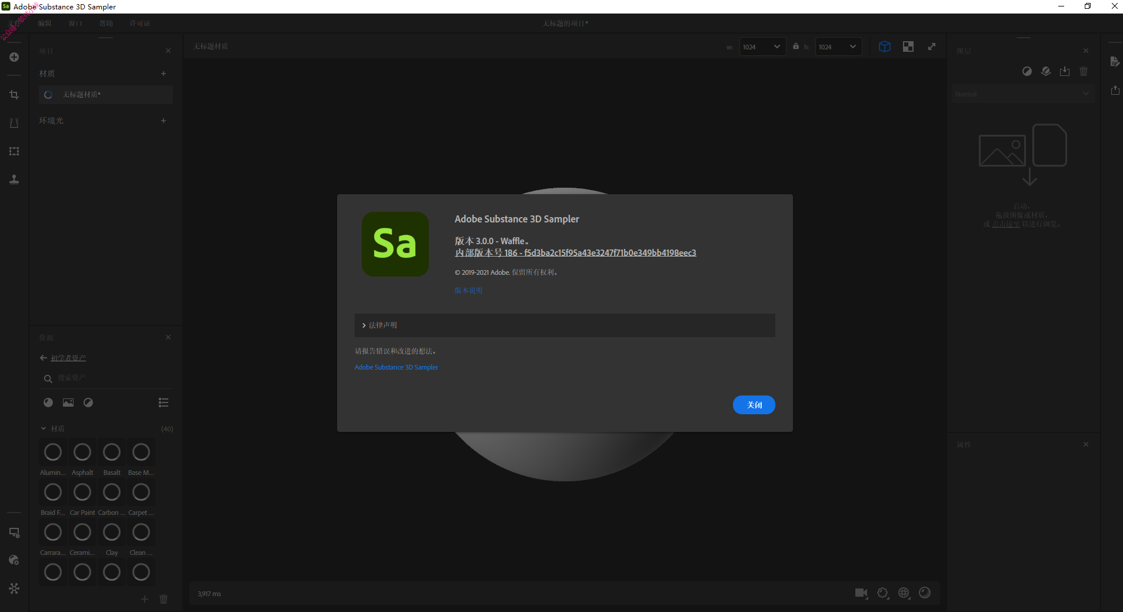Click the share export icon in right sidebar
The width and height of the screenshot is (1123, 612).
pyautogui.click(x=1115, y=90)
